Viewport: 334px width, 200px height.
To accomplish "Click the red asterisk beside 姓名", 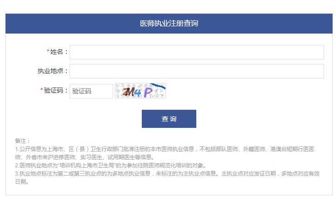I will tap(48, 52).
